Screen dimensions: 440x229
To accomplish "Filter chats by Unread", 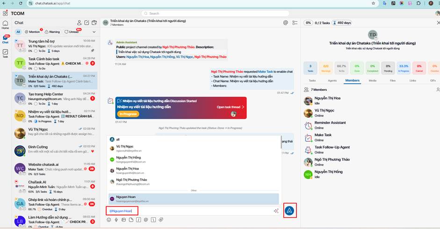I will [72, 32].
